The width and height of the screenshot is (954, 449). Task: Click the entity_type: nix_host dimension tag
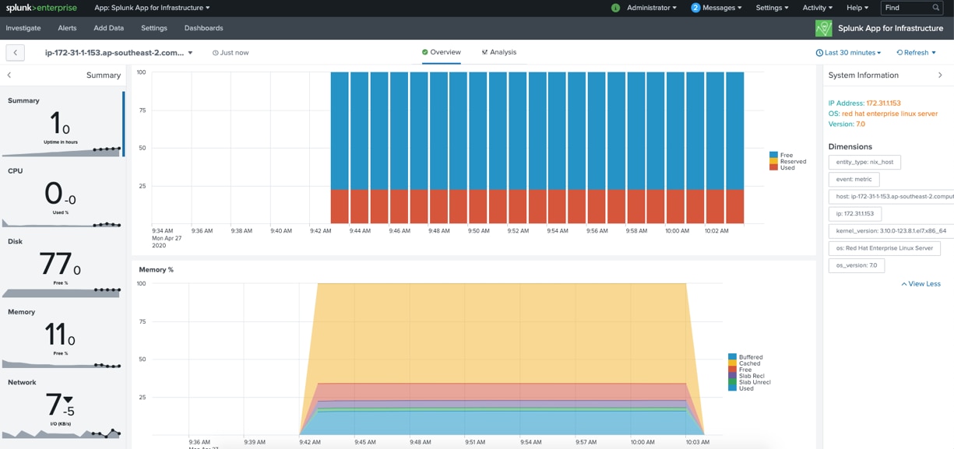click(x=864, y=162)
